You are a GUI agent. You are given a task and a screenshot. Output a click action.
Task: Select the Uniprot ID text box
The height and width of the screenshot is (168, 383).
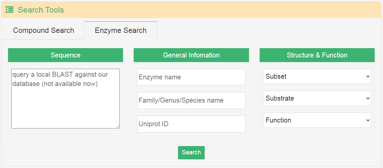click(x=191, y=124)
